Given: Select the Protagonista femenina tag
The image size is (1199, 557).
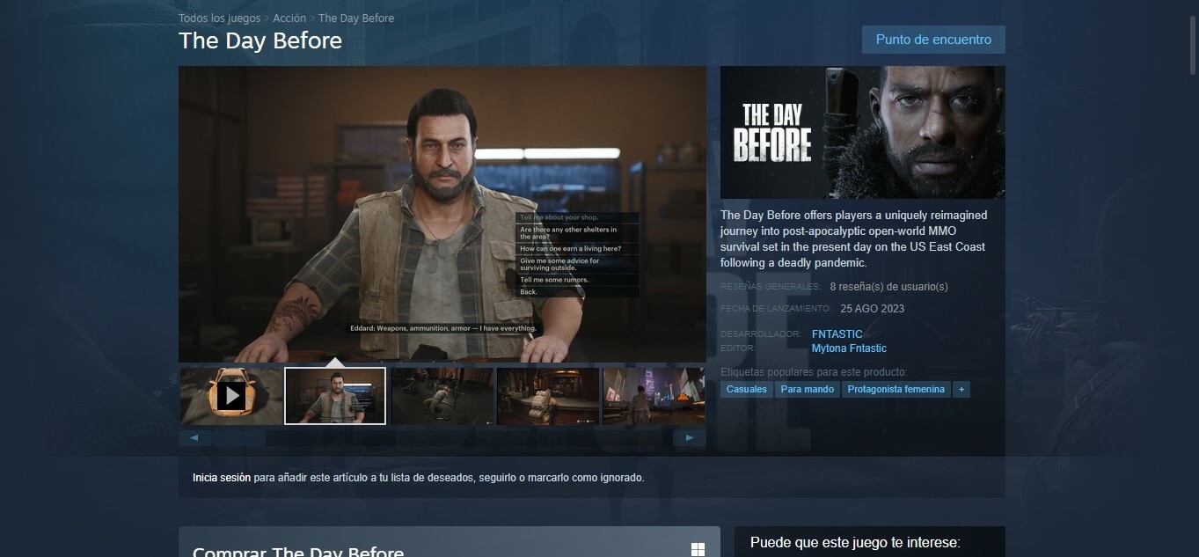Looking at the screenshot, I should click(896, 389).
